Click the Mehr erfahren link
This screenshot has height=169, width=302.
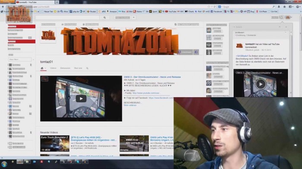click(x=130, y=105)
